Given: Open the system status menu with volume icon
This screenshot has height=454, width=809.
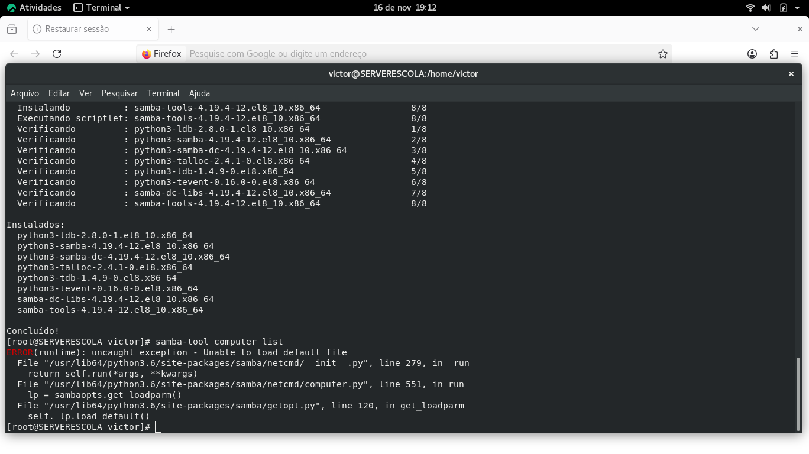Looking at the screenshot, I should (x=766, y=8).
